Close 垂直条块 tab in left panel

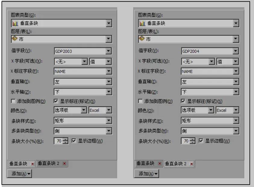click(x=33, y=164)
